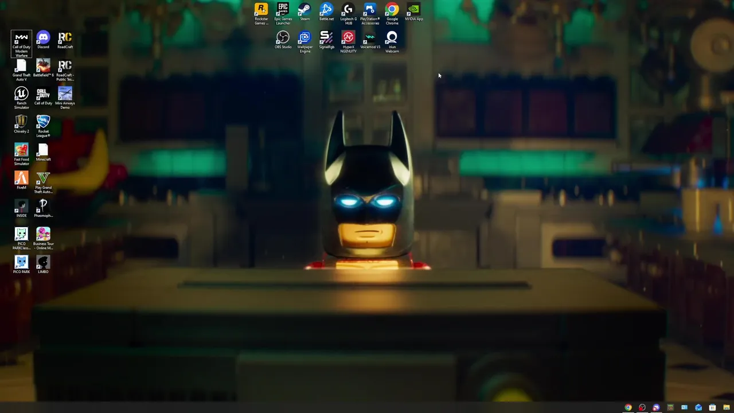Select the plain Call of Duty desktop icon
The height and width of the screenshot is (413, 734).
[x=43, y=96]
